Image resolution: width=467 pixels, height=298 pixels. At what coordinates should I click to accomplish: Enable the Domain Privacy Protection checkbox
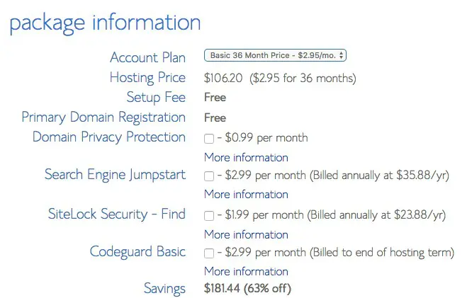pos(209,138)
